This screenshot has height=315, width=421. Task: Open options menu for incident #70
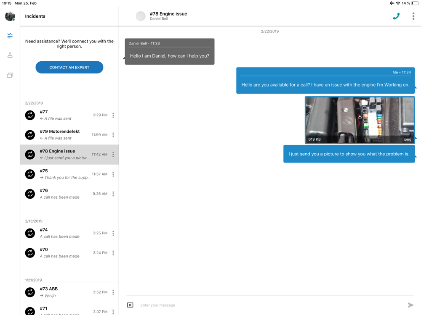pos(113,253)
